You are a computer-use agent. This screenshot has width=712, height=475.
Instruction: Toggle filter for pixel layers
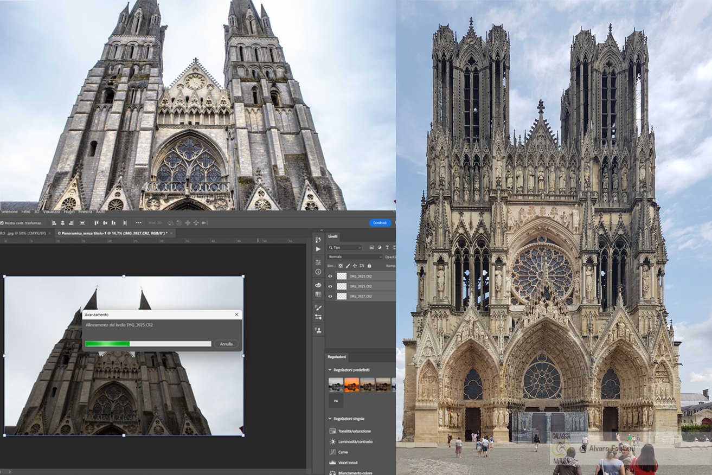click(x=371, y=247)
